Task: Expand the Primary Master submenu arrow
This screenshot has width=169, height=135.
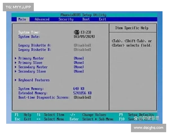Action: pyautogui.click(x=16, y=58)
